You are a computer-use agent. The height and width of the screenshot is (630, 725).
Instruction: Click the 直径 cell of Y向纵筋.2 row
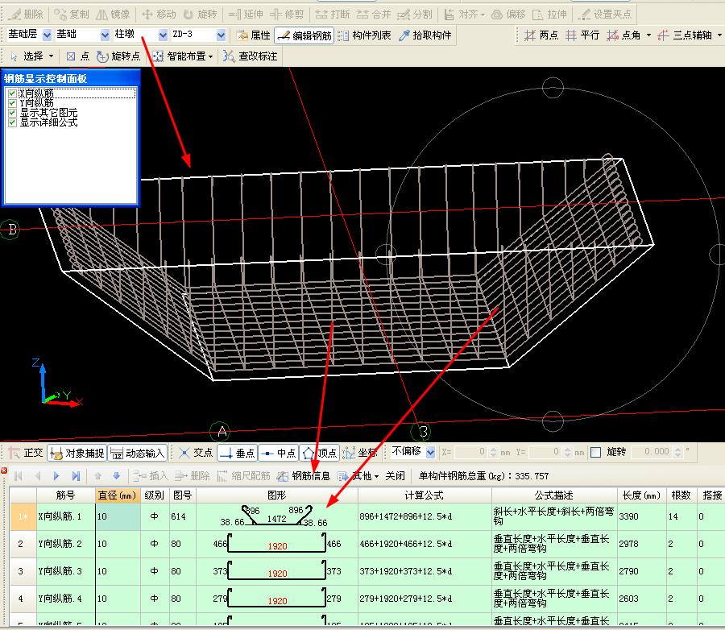point(118,544)
